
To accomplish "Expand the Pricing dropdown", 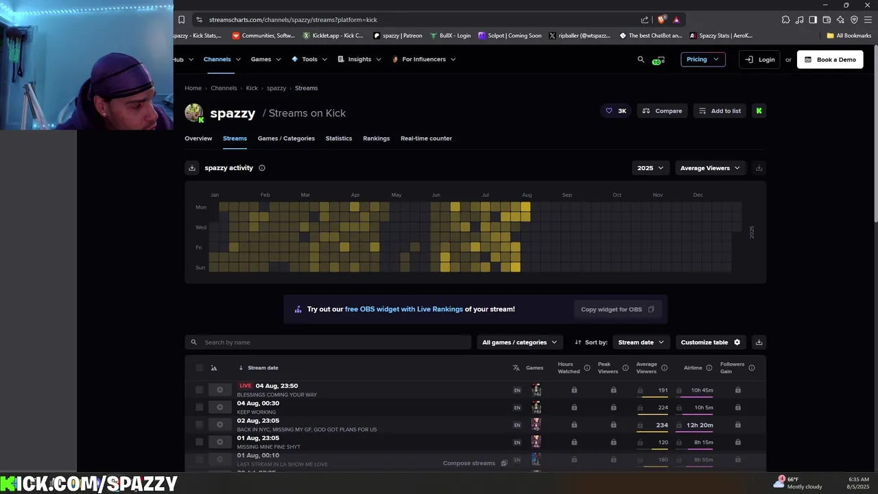I will pyautogui.click(x=703, y=60).
